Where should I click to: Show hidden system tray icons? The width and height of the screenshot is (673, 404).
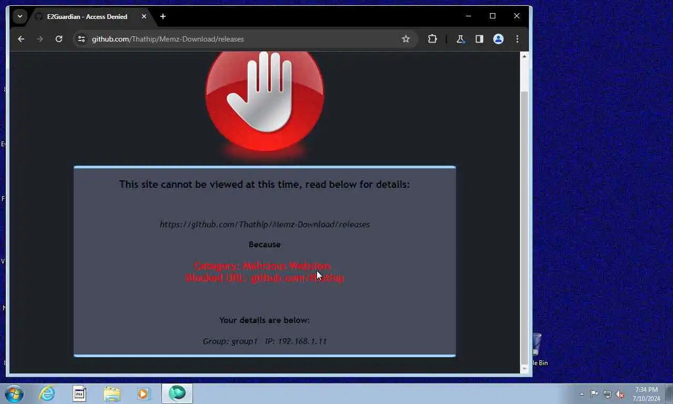(582, 394)
